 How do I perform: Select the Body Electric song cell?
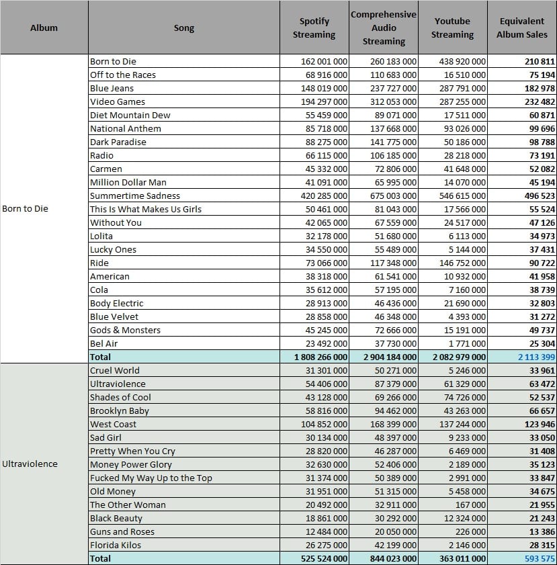183,303
